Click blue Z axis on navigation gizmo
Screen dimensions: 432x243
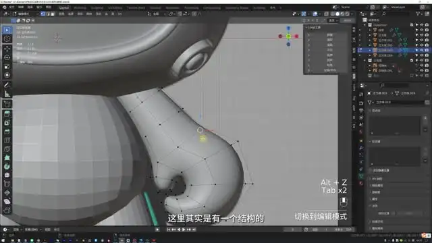(x=288, y=28)
